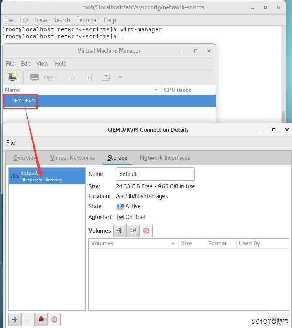Image resolution: width=292 pixels, height=328 pixels.
Task: Open the terminal View menu
Action: [41, 20]
